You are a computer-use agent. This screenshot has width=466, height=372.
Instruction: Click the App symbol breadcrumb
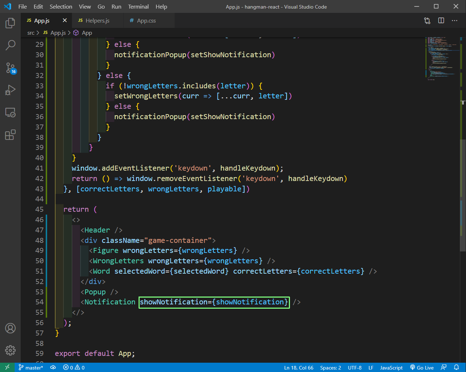(x=83, y=33)
